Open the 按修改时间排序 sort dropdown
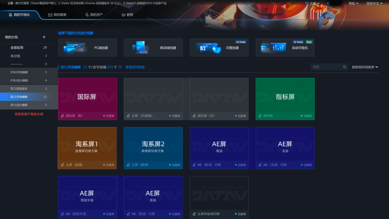 point(365,67)
